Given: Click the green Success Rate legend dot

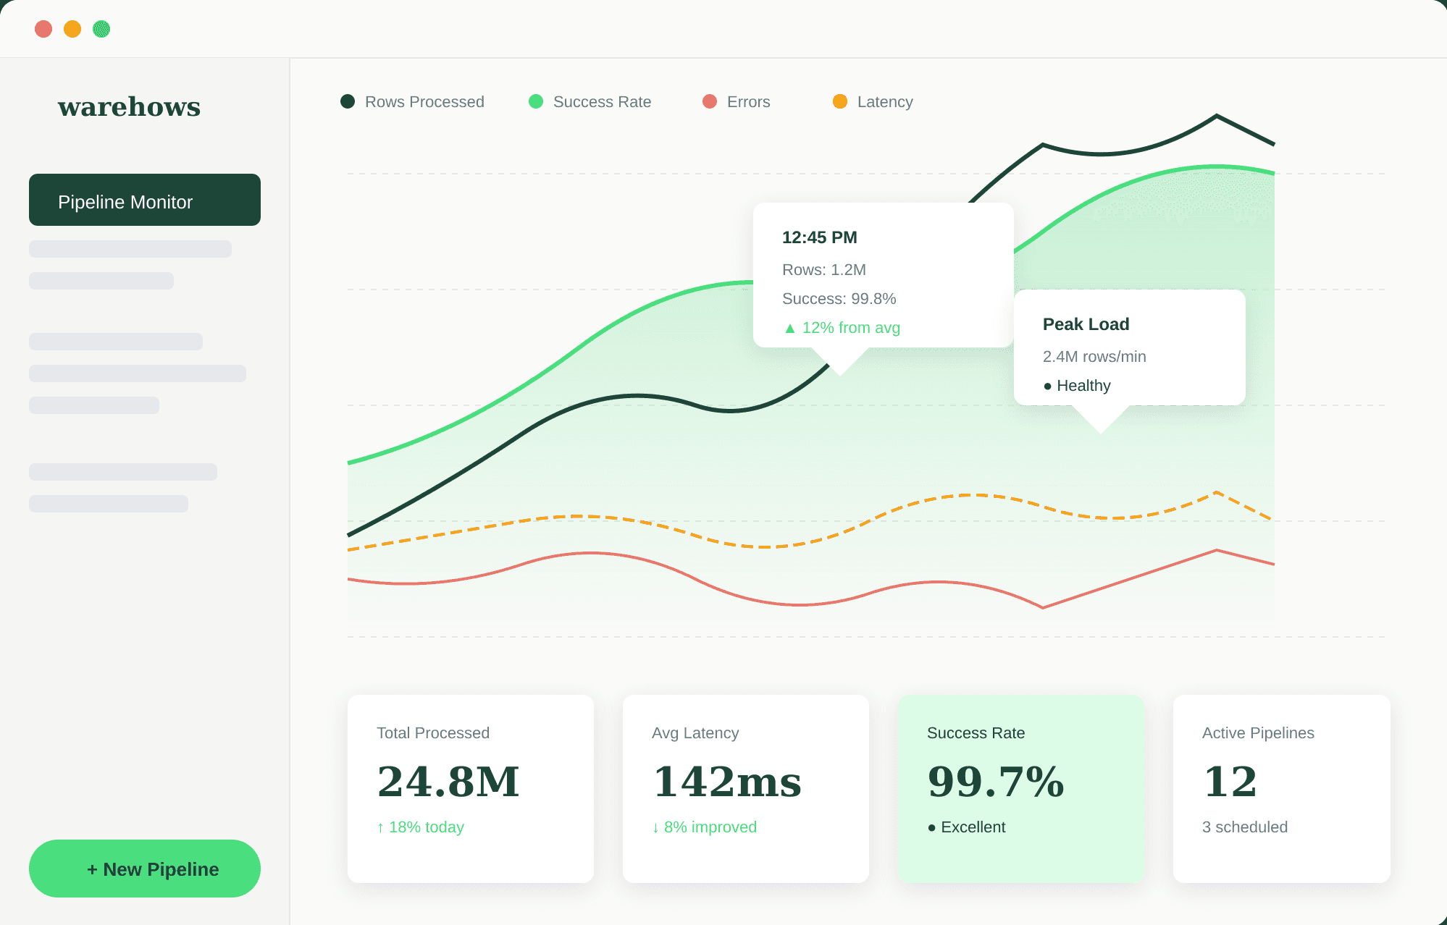Looking at the screenshot, I should [536, 101].
